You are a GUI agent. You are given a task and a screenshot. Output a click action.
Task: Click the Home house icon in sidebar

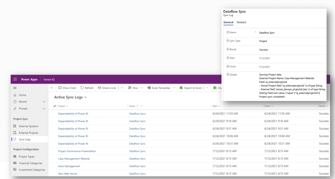point(15,95)
